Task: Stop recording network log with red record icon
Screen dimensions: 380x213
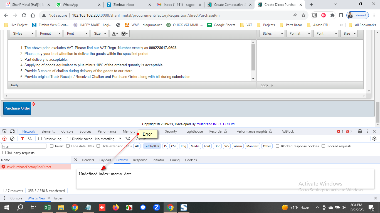Action: 4,139
